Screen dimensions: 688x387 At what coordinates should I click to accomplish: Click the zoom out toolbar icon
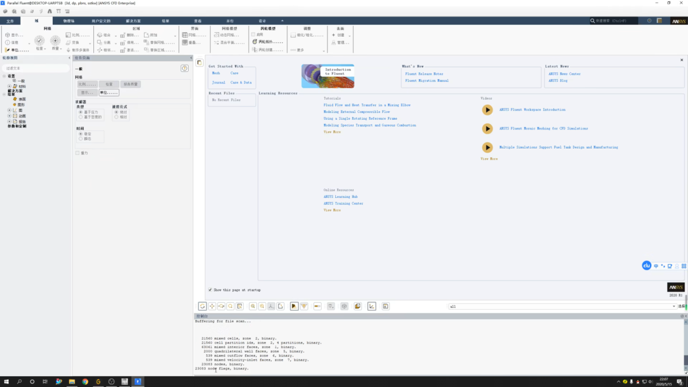coord(262,306)
